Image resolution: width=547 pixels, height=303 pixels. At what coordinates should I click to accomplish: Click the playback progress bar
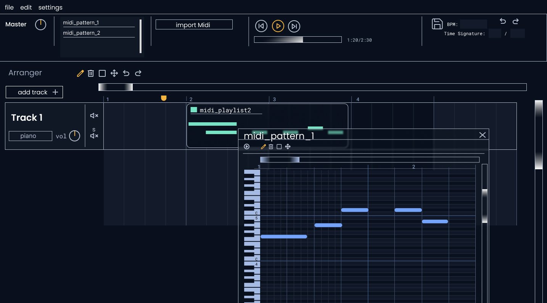(x=298, y=40)
